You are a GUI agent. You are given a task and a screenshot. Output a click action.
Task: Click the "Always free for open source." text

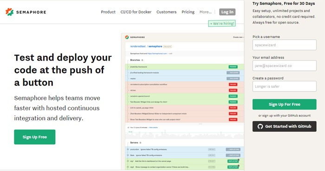pos(276,22)
